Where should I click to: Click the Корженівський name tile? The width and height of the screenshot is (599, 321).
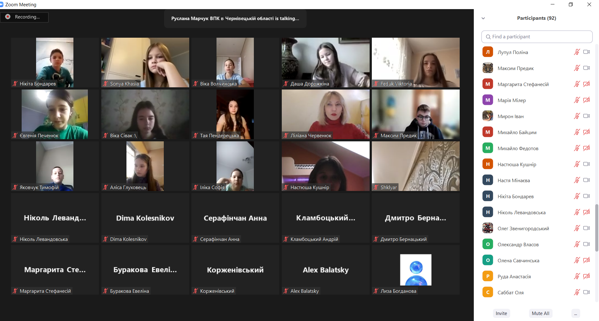(235, 270)
